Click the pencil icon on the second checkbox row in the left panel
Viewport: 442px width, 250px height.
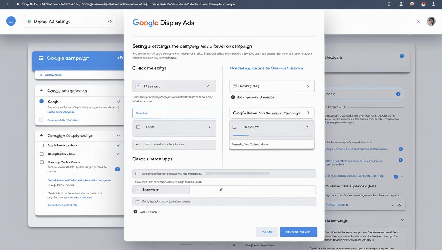click(x=118, y=154)
